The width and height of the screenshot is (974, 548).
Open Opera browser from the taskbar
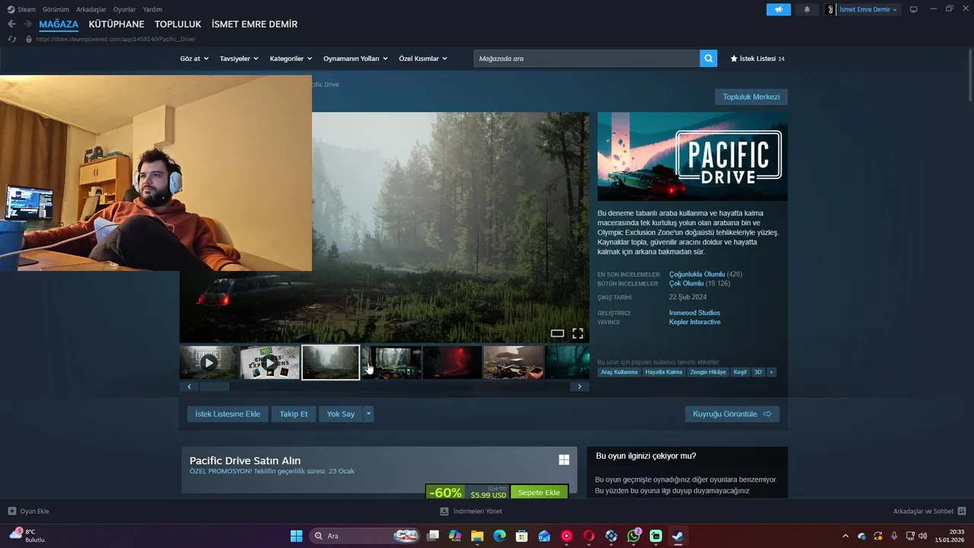[589, 536]
